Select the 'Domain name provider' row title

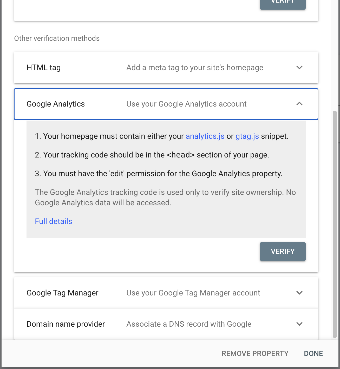pyautogui.click(x=66, y=324)
